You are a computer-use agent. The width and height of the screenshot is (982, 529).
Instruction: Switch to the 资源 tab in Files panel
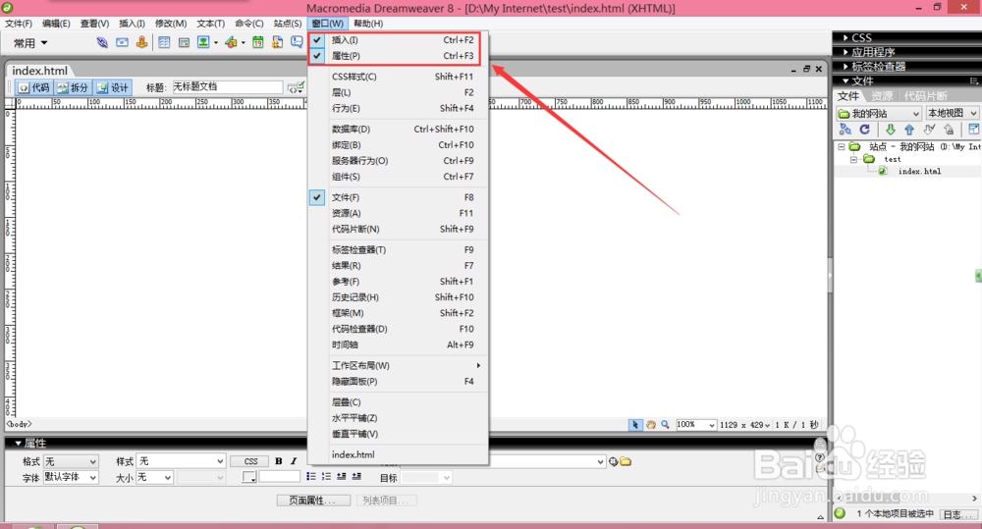(x=882, y=96)
